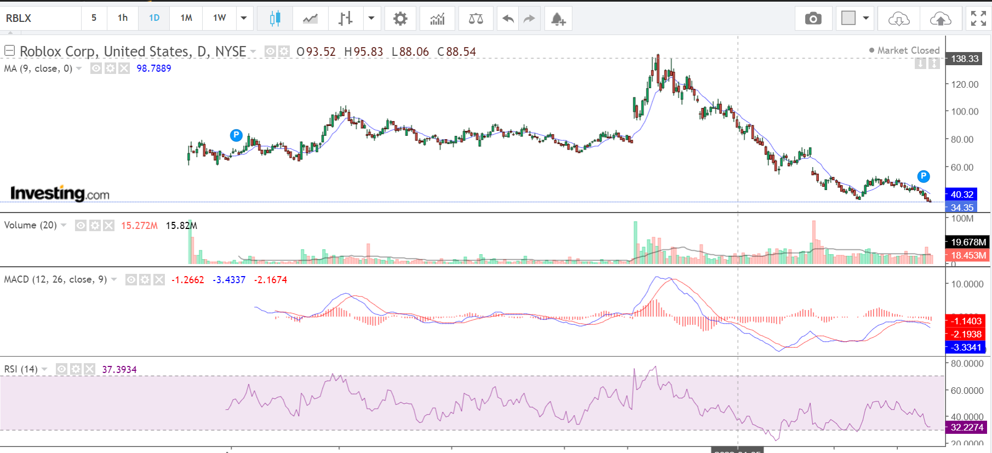Screen dimensions: 992x453
Task: Click the 32.2274 RSI axis value label
Action: click(x=967, y=427)
